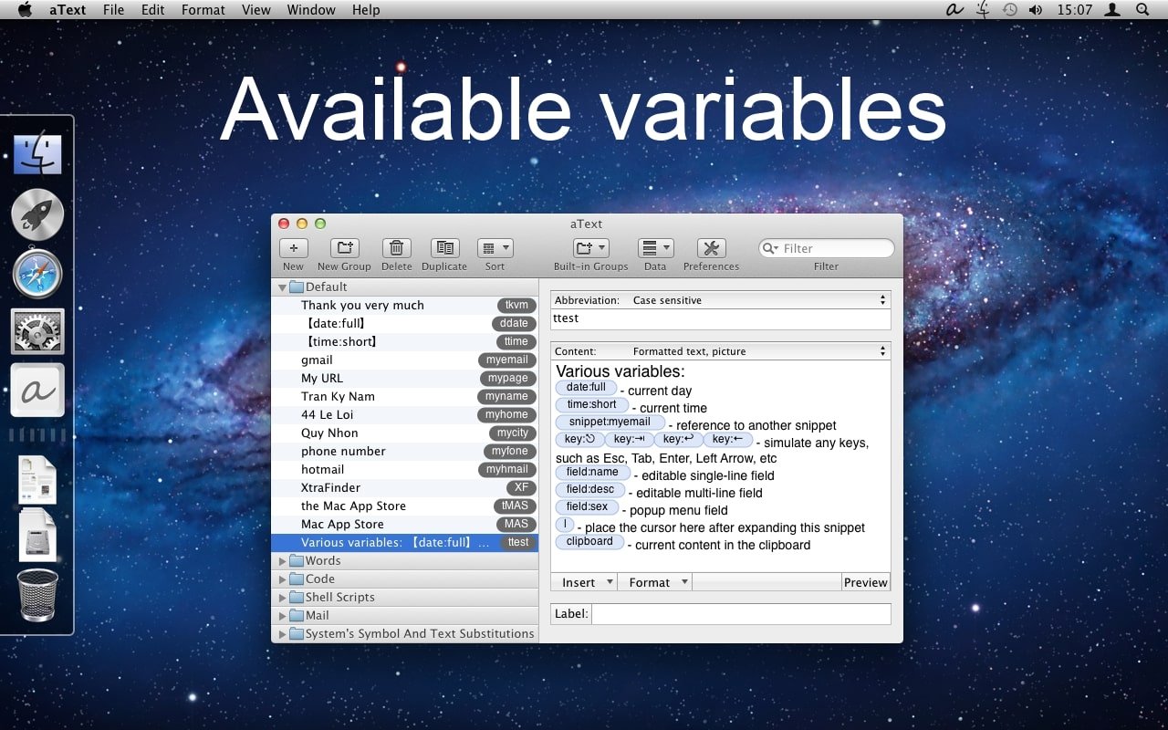Open the Preferences tools icon
Viewport: 1168px width, 730px height.
[711, 248]
